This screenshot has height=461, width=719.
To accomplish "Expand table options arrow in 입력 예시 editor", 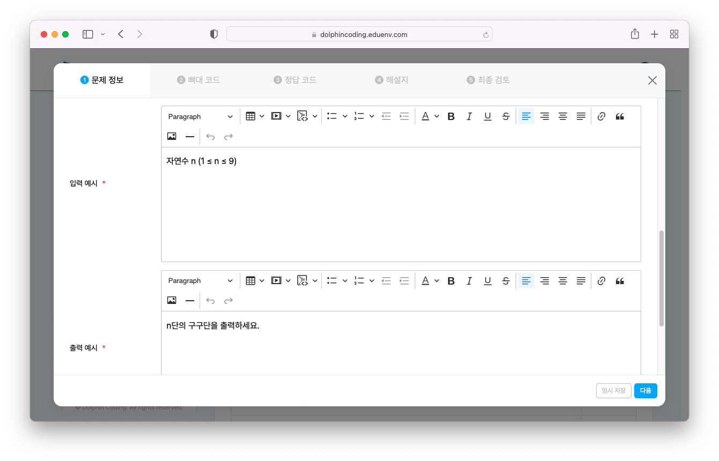I will 262,116.
